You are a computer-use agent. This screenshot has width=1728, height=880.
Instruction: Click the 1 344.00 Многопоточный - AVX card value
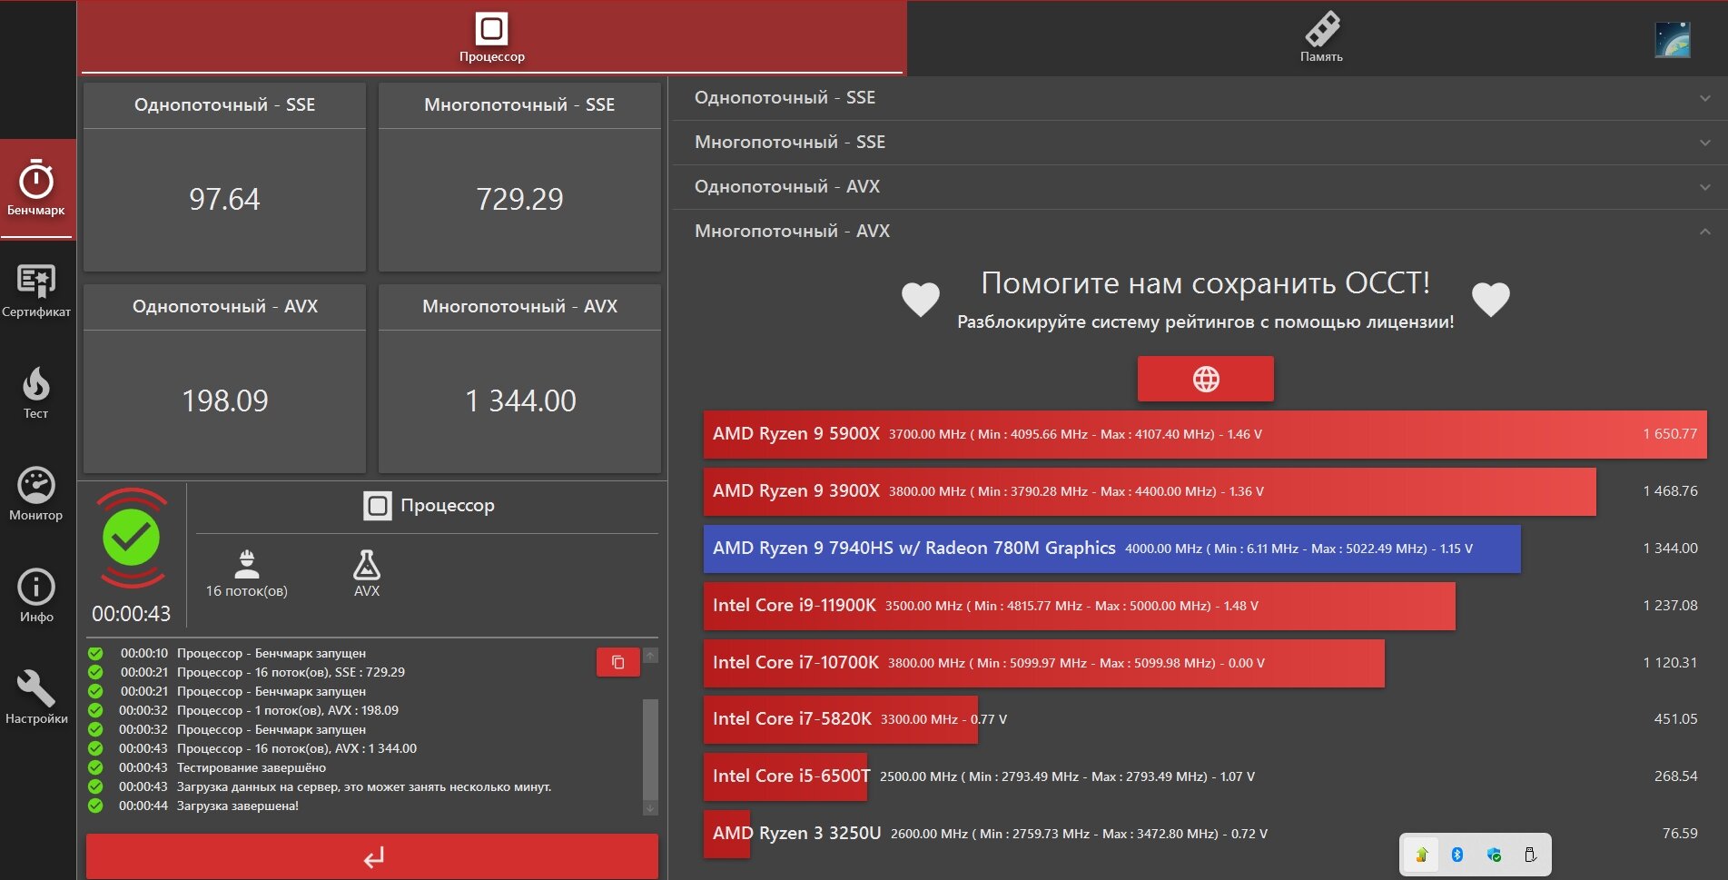click(x=520, y=400)
